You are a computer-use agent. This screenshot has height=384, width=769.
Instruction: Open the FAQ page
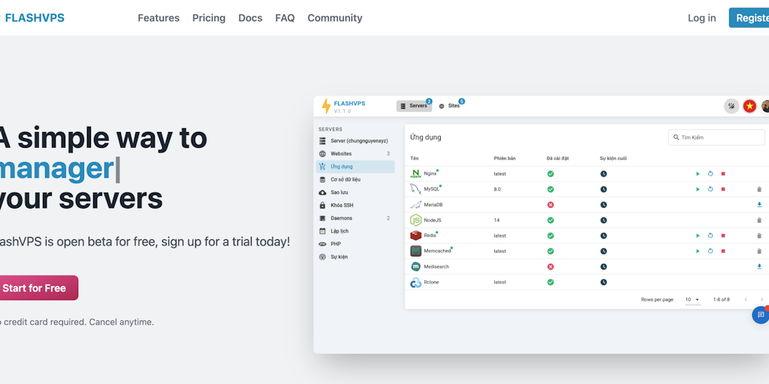coord(285,18)
